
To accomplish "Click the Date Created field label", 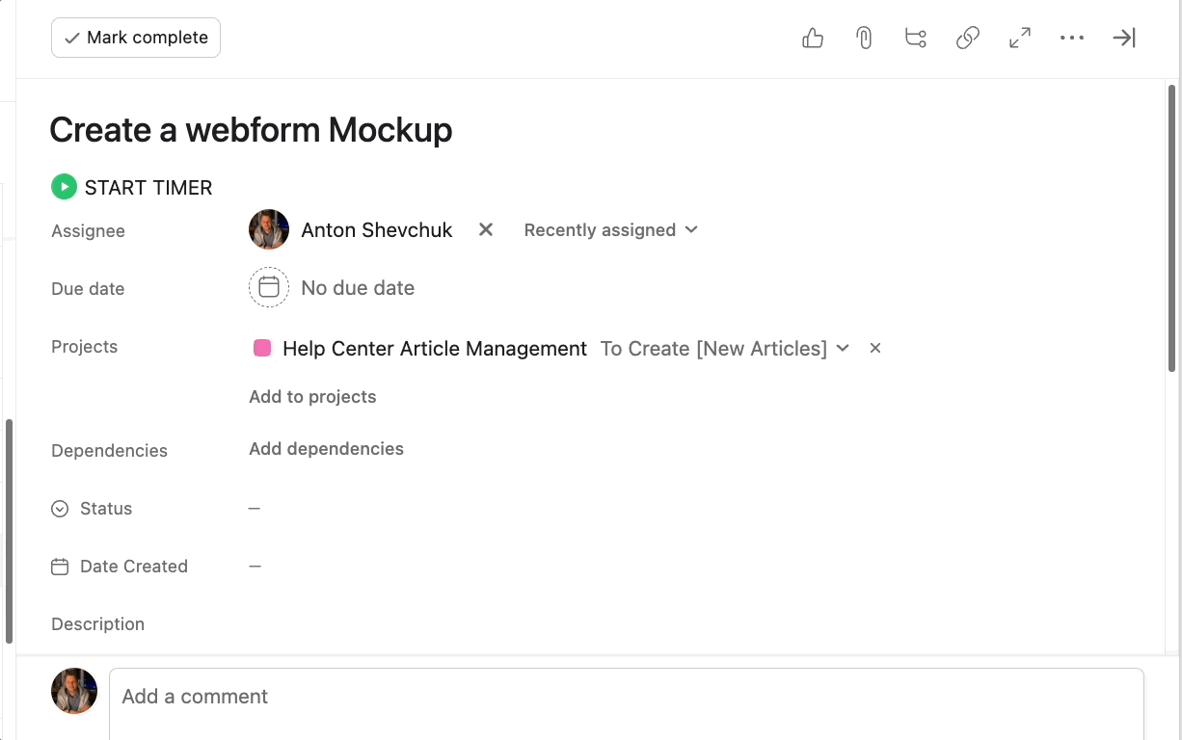I will click(134, 567).
